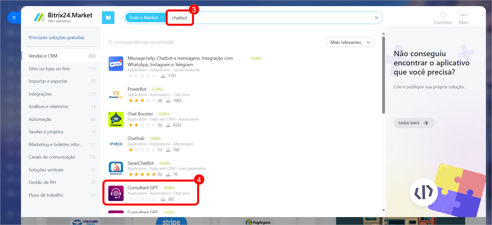This screenshot has width=492, height=225.
Task: Expand the Todo o Market dropdown
Action: (x=146, y=18)
